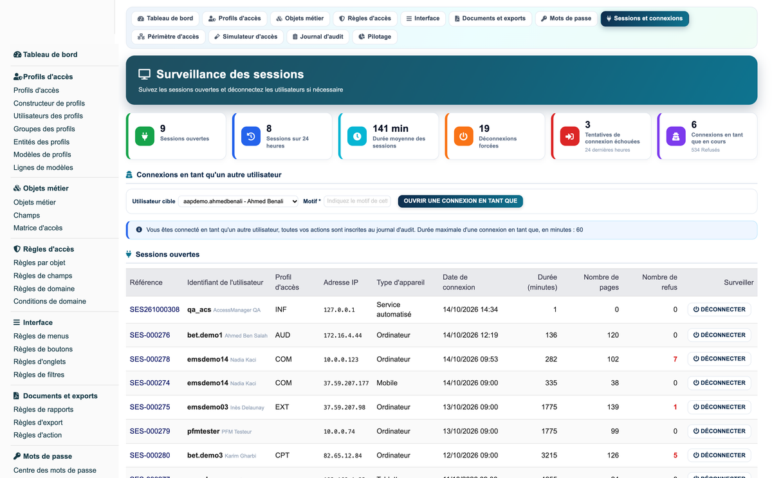772x478 pixels.
Task: Click the orange power icon for Déconnexions forcées
Action: click(x=464, y=136)
